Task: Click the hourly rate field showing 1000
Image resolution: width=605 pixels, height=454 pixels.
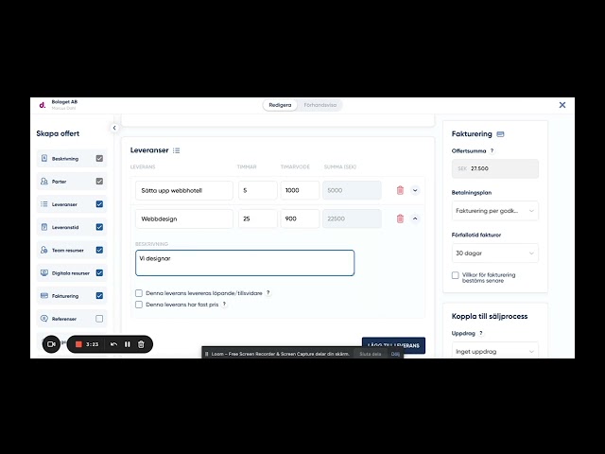Action: pos(300,190)
